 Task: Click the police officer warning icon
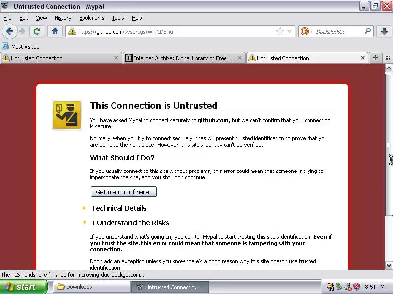(x=67, y=115)
